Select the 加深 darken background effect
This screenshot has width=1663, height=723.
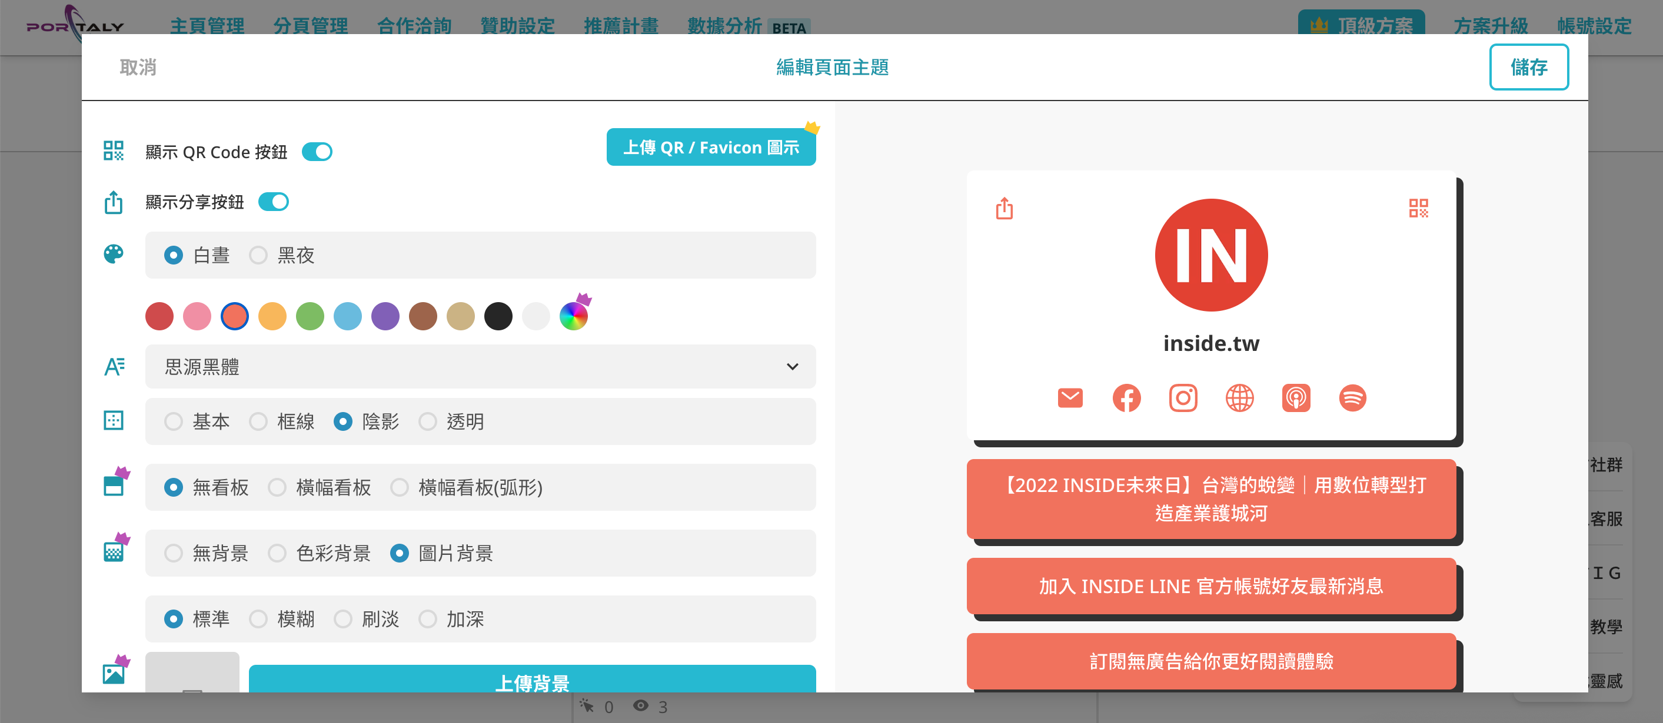(x=427, y=619)
